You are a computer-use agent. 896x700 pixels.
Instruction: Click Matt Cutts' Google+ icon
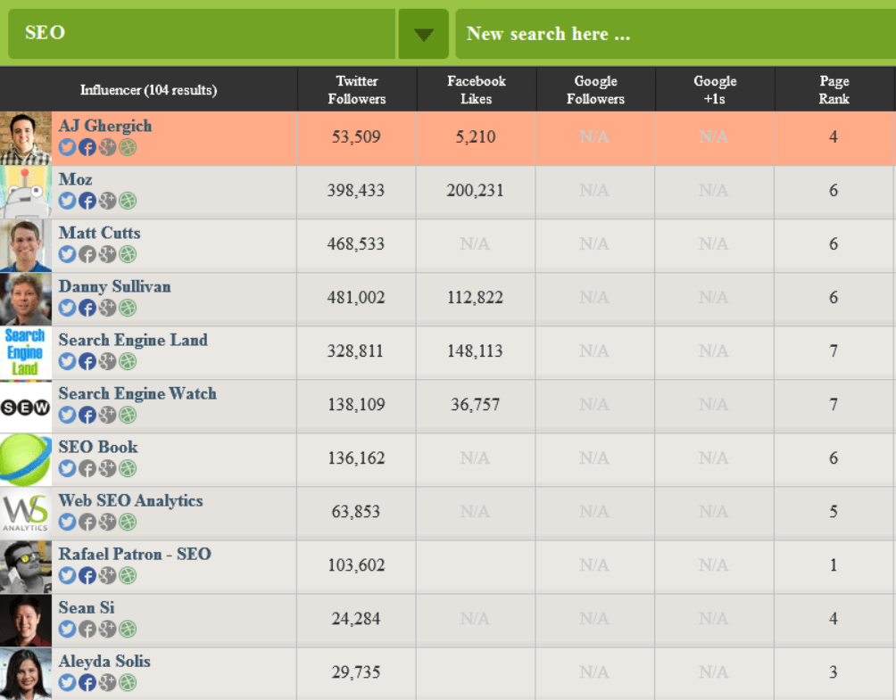click(107, 254)
